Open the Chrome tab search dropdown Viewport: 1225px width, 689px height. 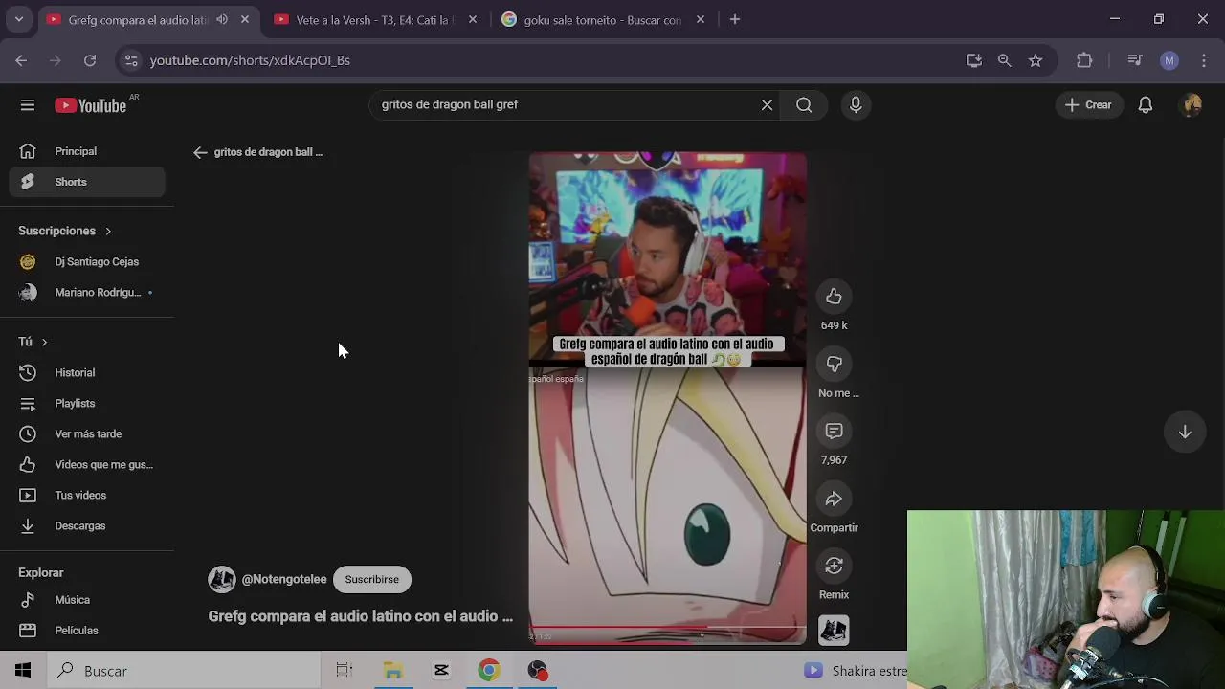point(18,19)
